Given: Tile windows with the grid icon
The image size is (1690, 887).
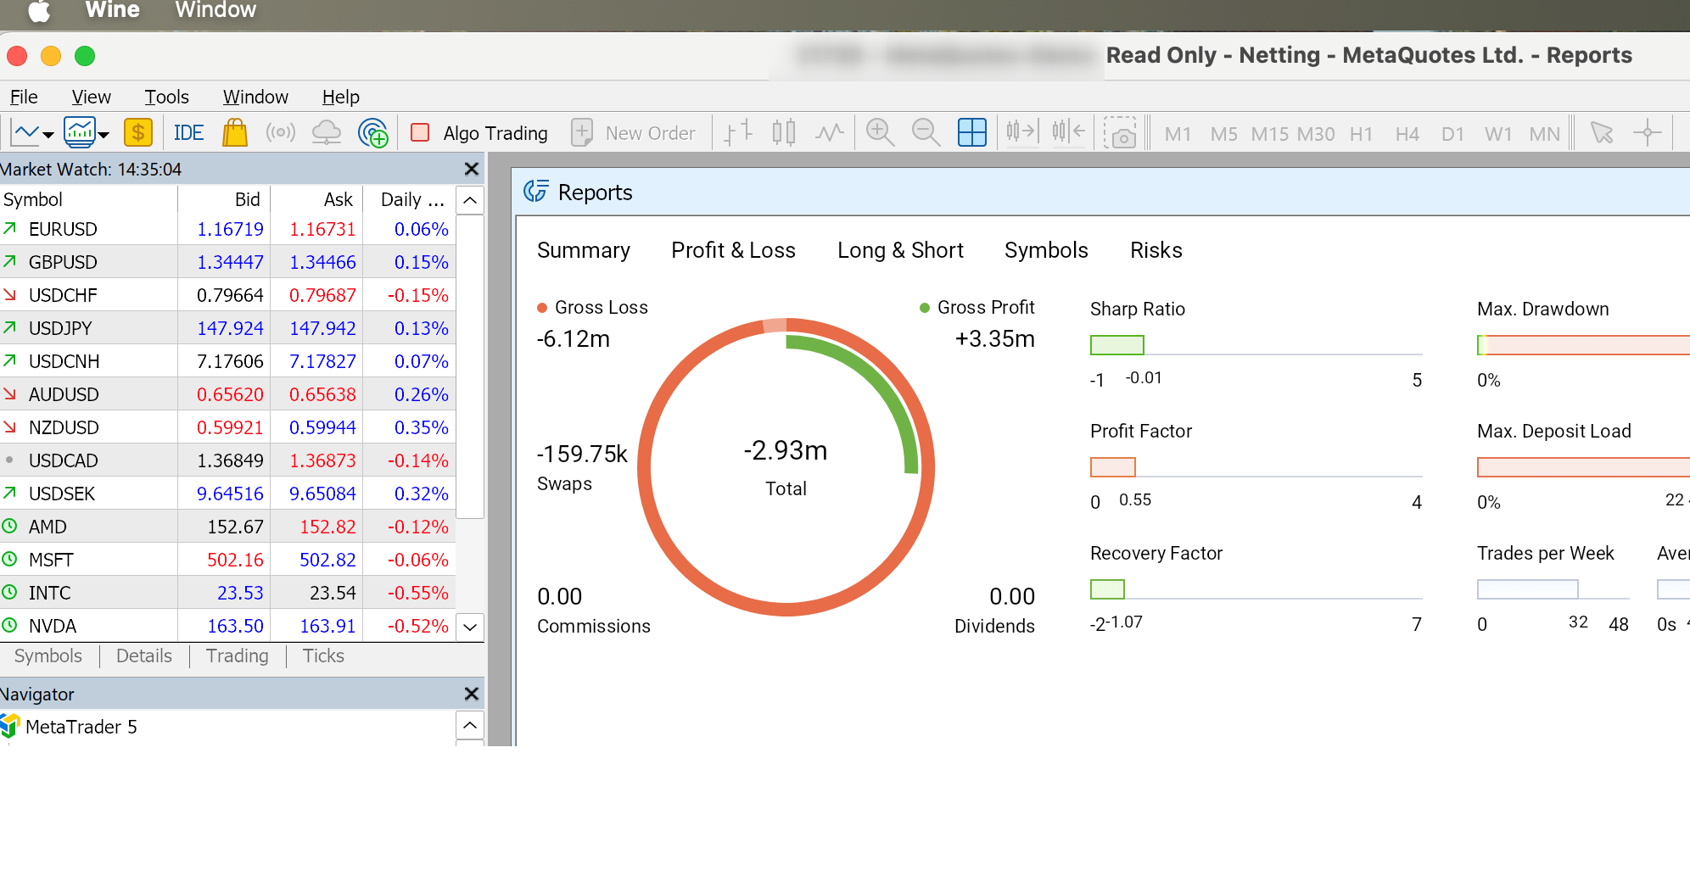Looking at the screenshot, I should [972, 132].
